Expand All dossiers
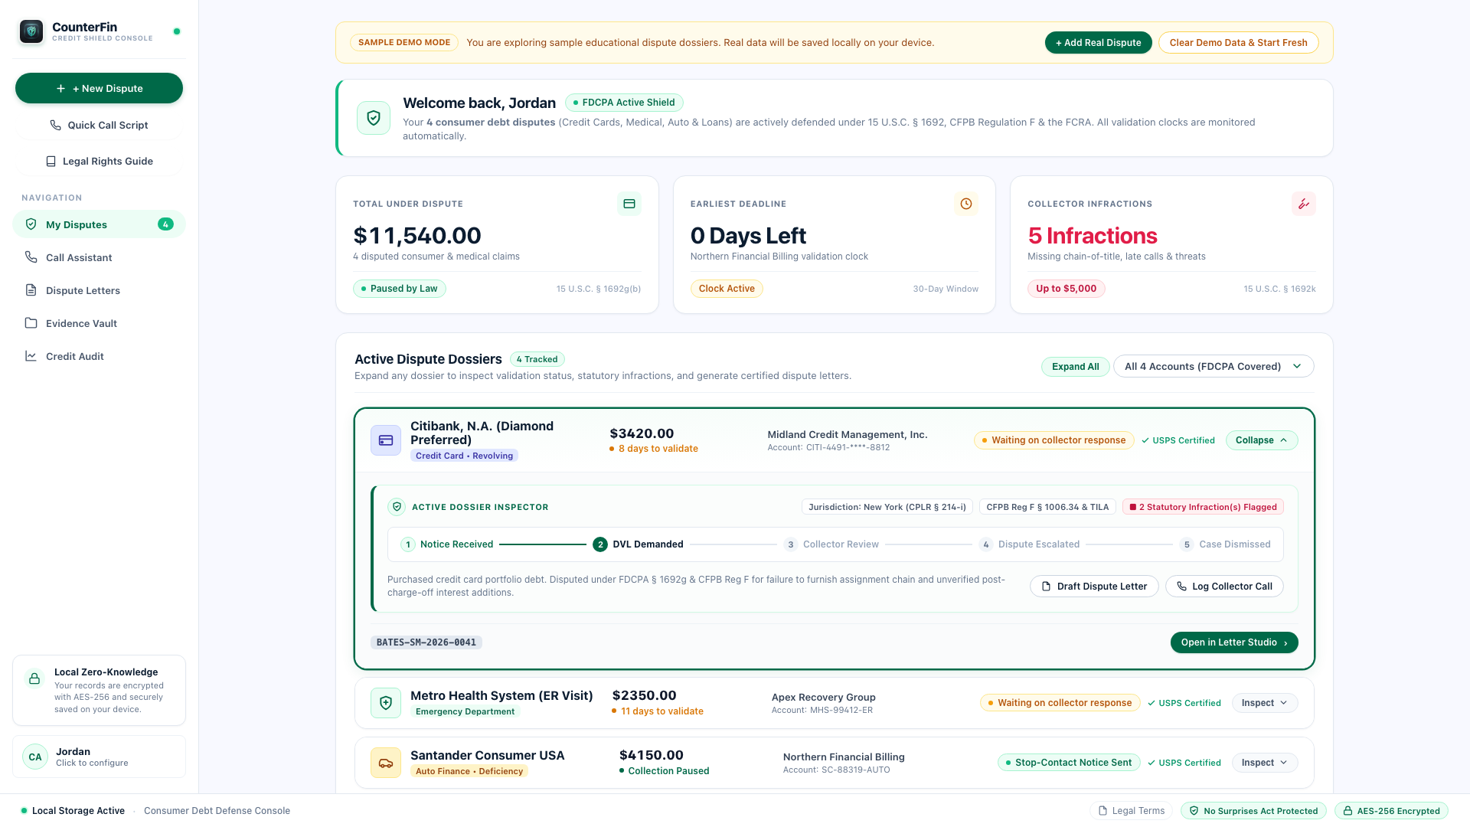1470x827 pixels. click(1075, 366)
